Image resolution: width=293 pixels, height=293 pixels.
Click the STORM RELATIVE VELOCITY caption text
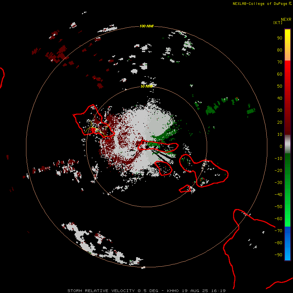(101, 291)
